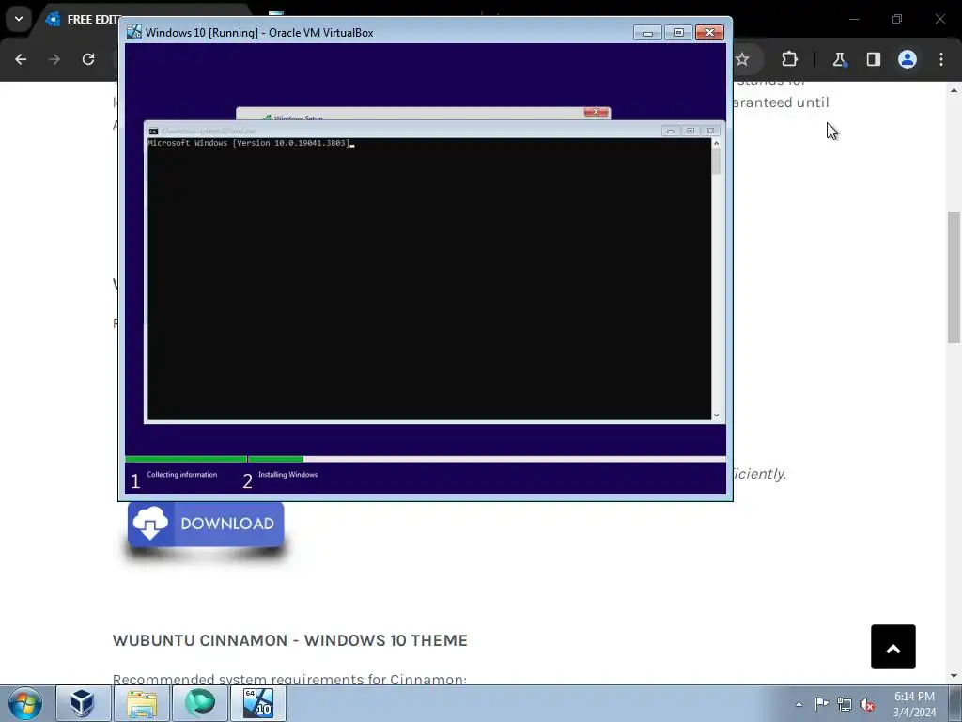Close the command prompt inside VM
The width and height of the screenshot is (962, 722).
point(710,131)
